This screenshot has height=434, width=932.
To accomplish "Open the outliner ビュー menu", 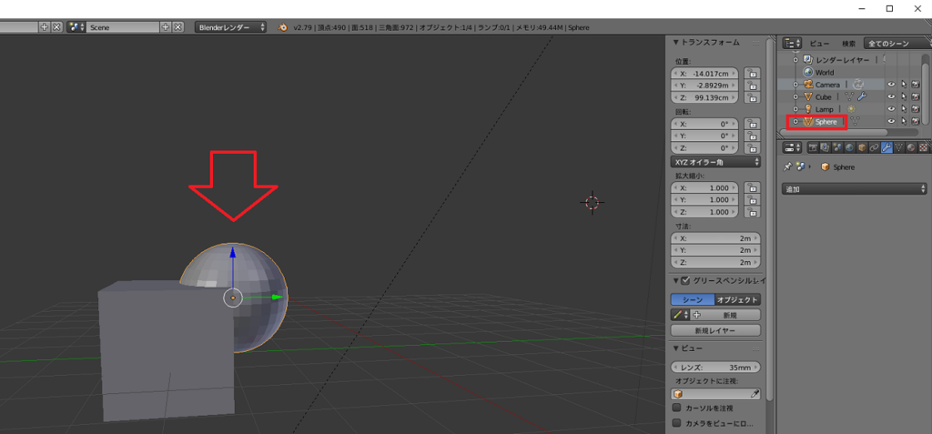I will point(820,44).
